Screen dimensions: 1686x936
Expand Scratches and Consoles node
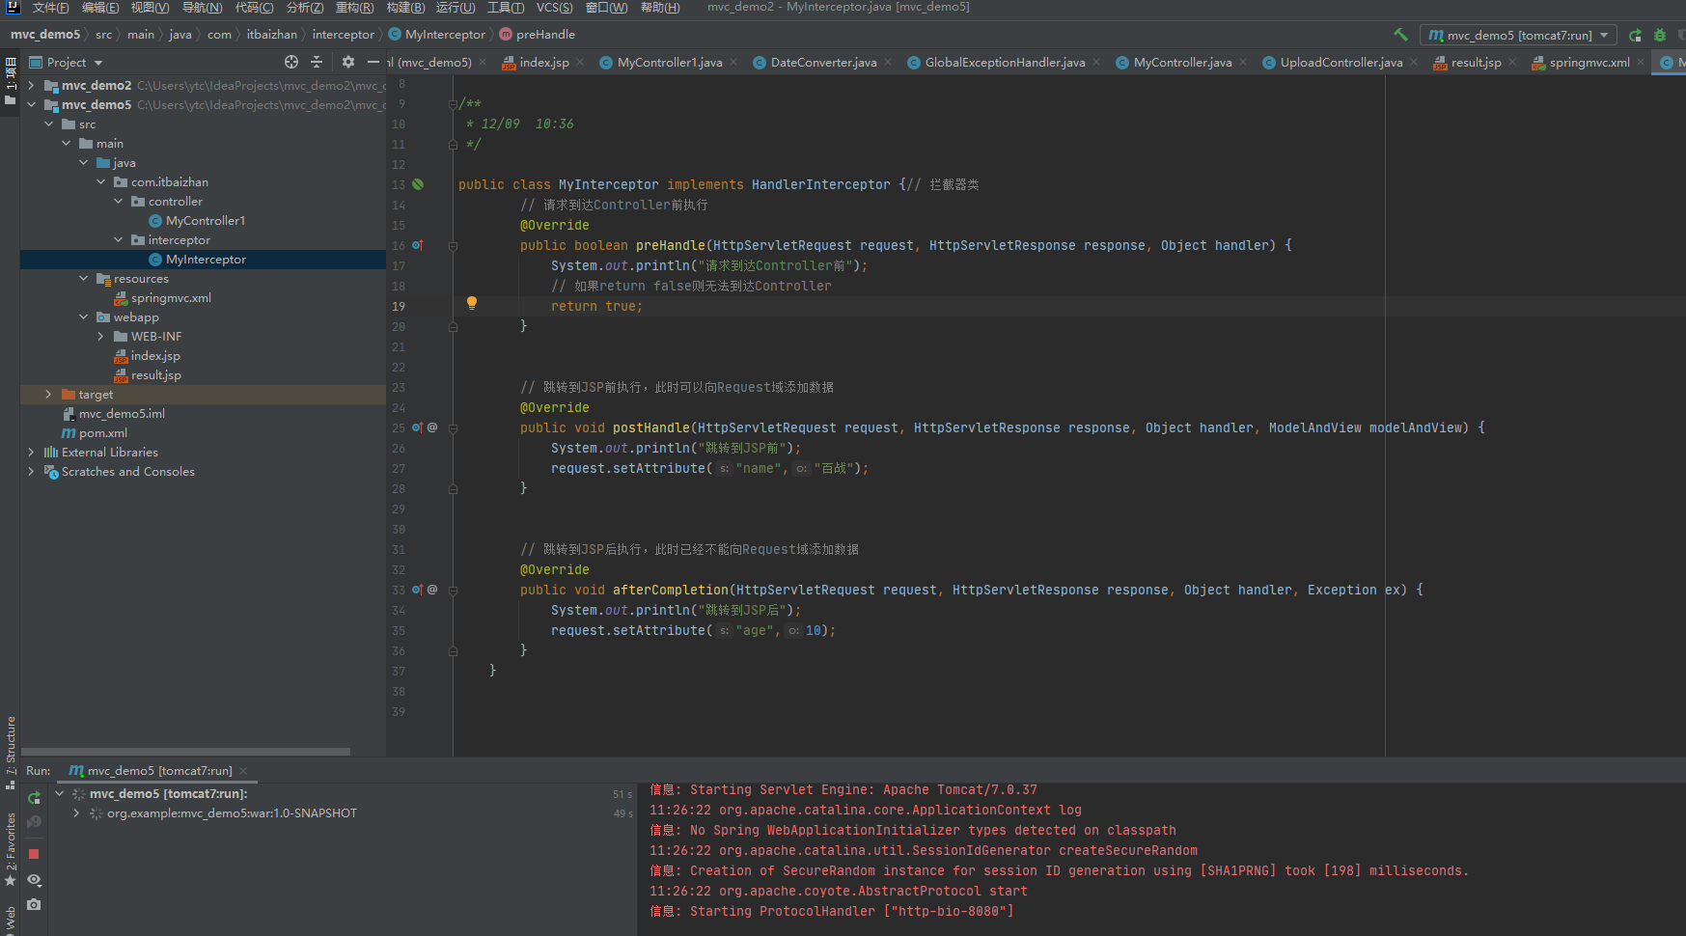pyautogui.click(x=31, y=472)
